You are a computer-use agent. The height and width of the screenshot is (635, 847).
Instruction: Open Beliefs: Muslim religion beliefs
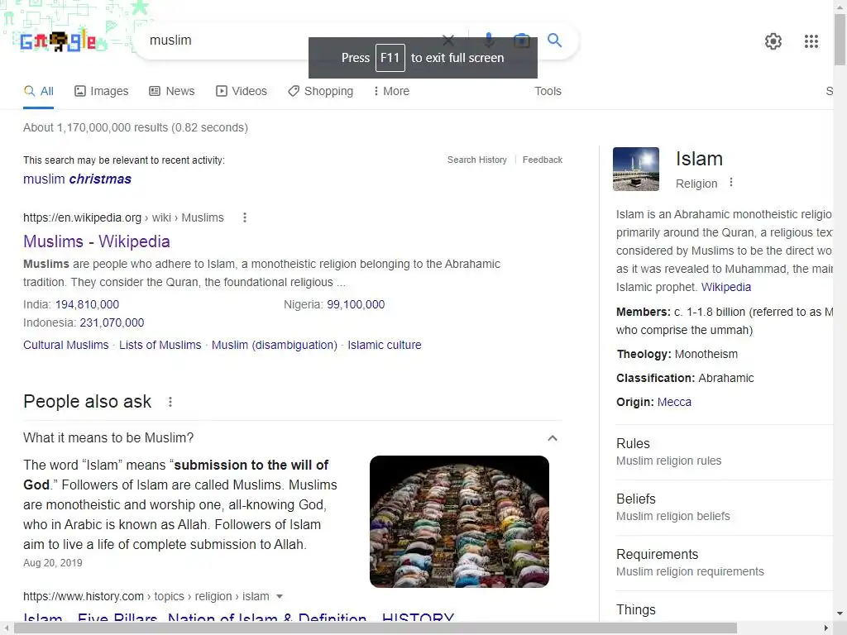724,508
